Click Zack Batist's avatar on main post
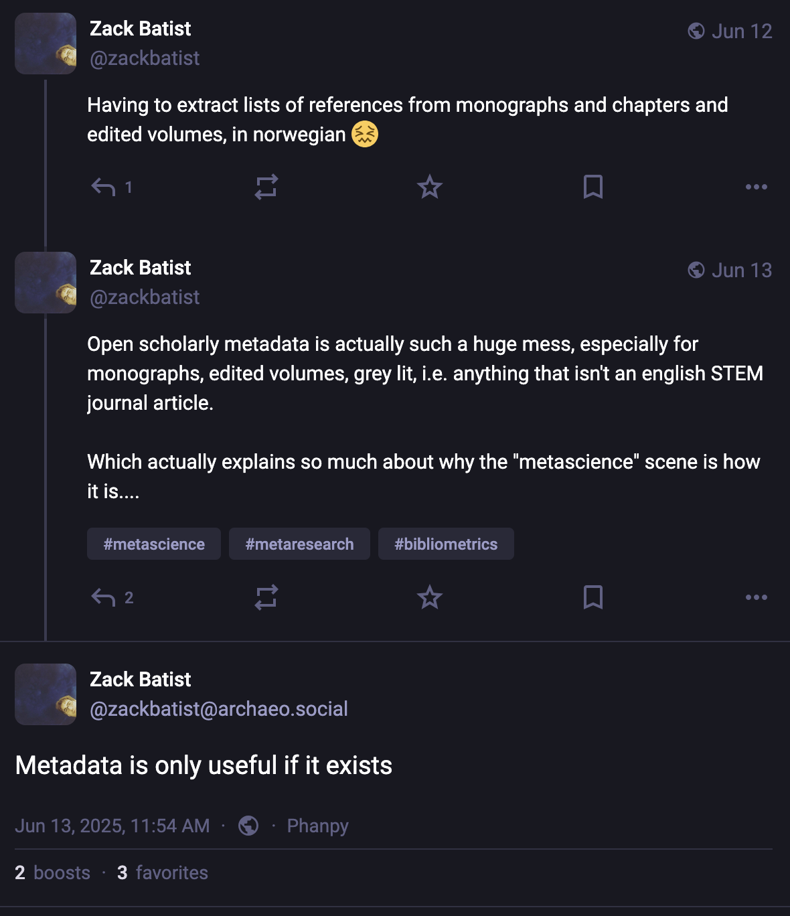 coord(46,694)
